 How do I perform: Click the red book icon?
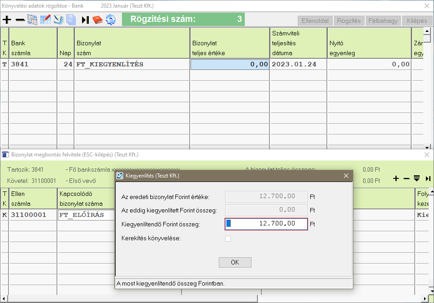tap(98, 20)
